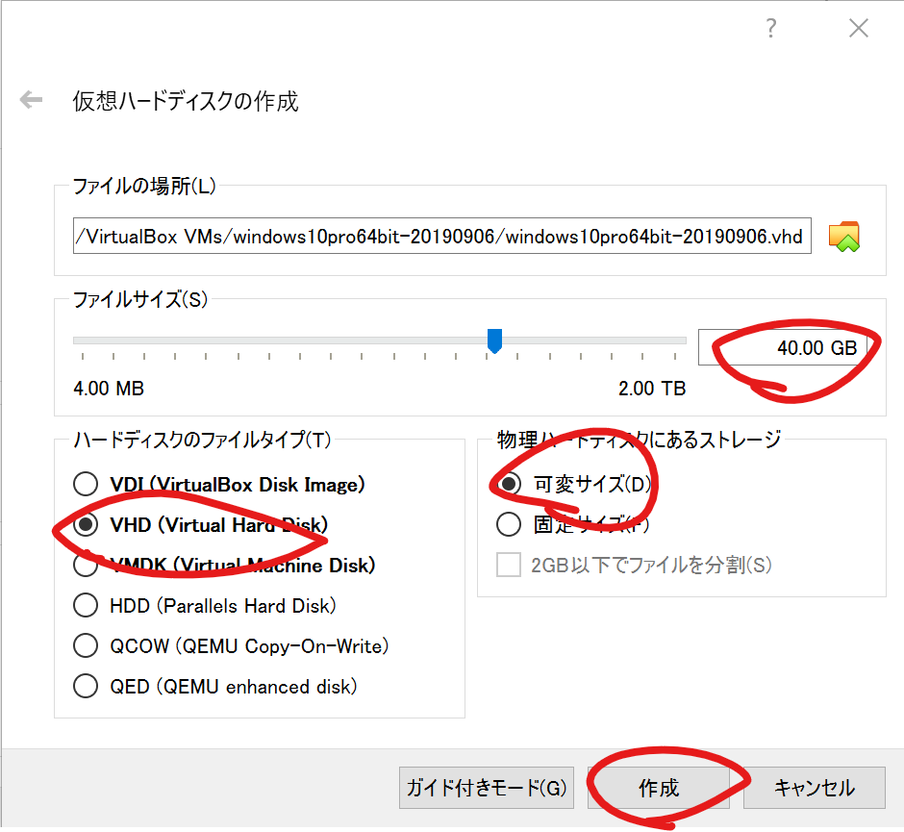Close the 仮想ハードディスクの作成 dialog
The width and height of the screenshot is (904, 832).
pyautogui.click(x=858, y=28)
